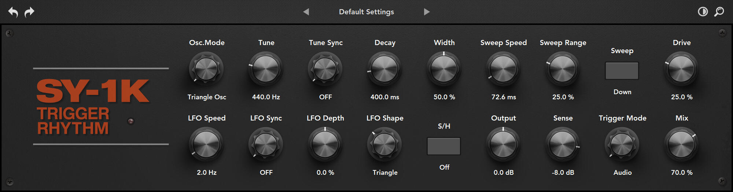Click the 400.0 ms Decay value
This screenshot has width=733, height=192.
point(385,97)
